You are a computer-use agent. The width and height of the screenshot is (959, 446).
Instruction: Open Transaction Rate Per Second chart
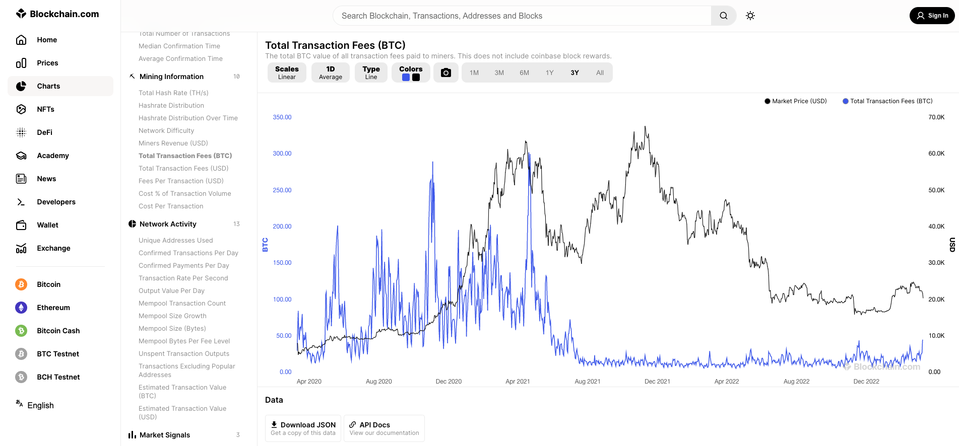coord(183,278)
